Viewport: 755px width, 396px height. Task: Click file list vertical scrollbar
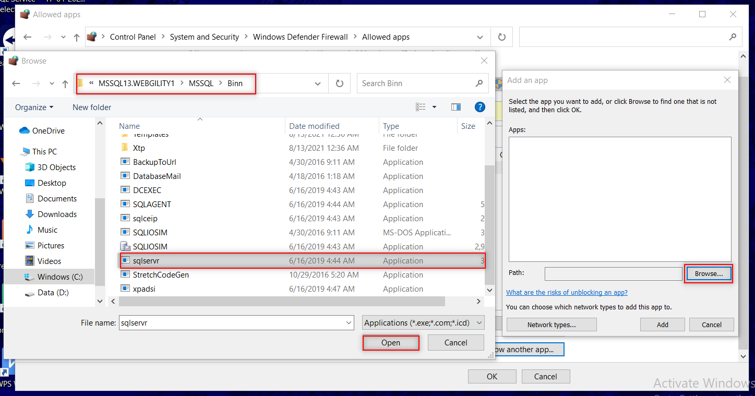pyautogui.click(x=489, y=224)
